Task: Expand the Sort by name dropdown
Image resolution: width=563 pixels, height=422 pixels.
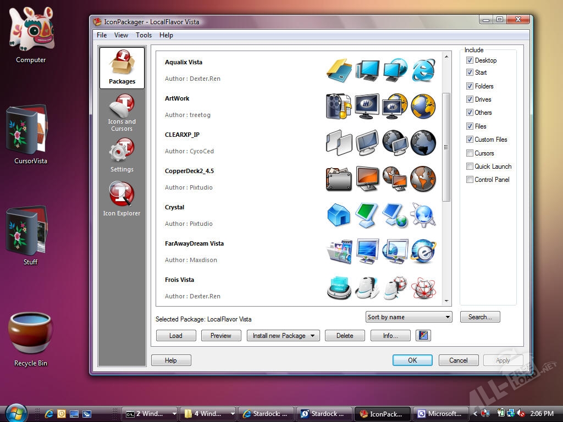Action: tap(409, 317)
